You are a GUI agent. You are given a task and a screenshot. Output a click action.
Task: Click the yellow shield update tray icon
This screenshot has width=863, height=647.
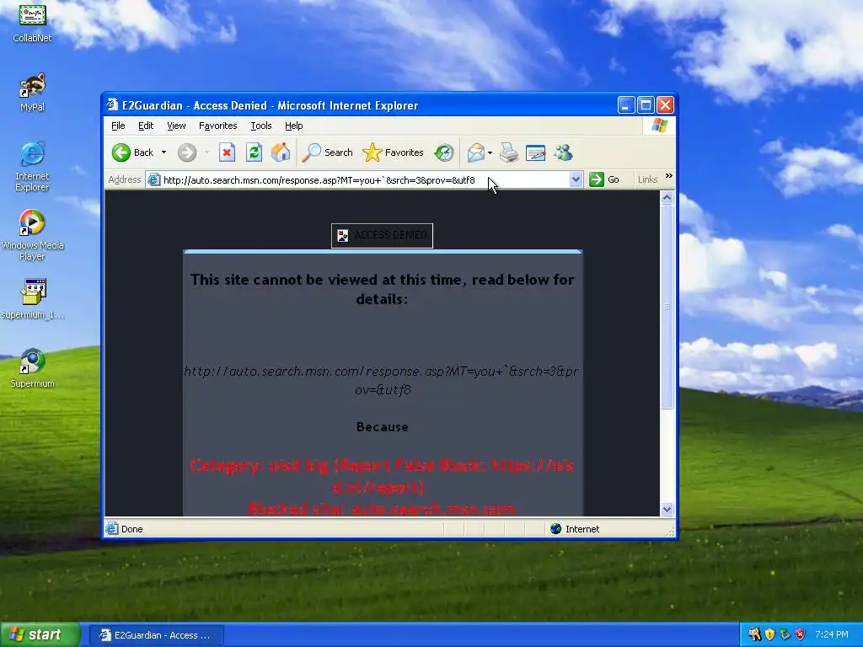tap(769, 635)
